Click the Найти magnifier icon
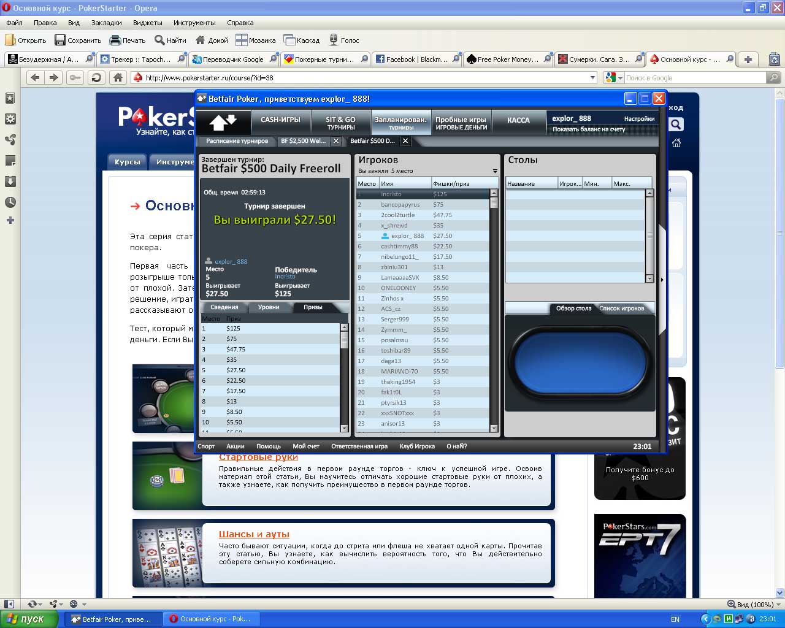Screen dimensions: 785x628 pyautogui.click(x=159, y=40)
